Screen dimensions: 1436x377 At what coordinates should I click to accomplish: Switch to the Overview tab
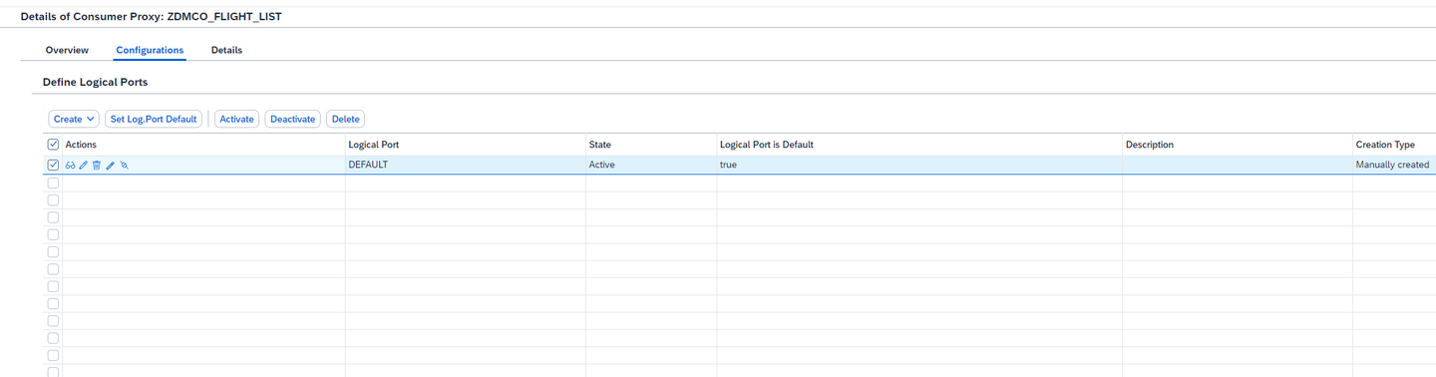click(x=67, y=50)
